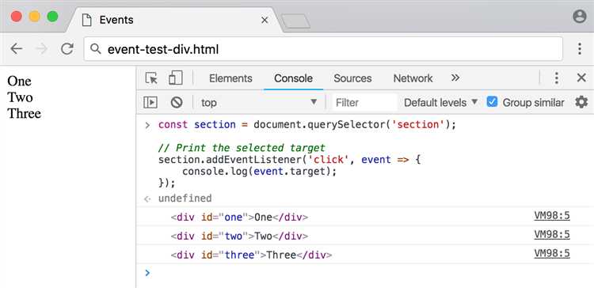Click the search magnifier in address bar
This screenshot has width=594, height=288.
click(96, 49)
